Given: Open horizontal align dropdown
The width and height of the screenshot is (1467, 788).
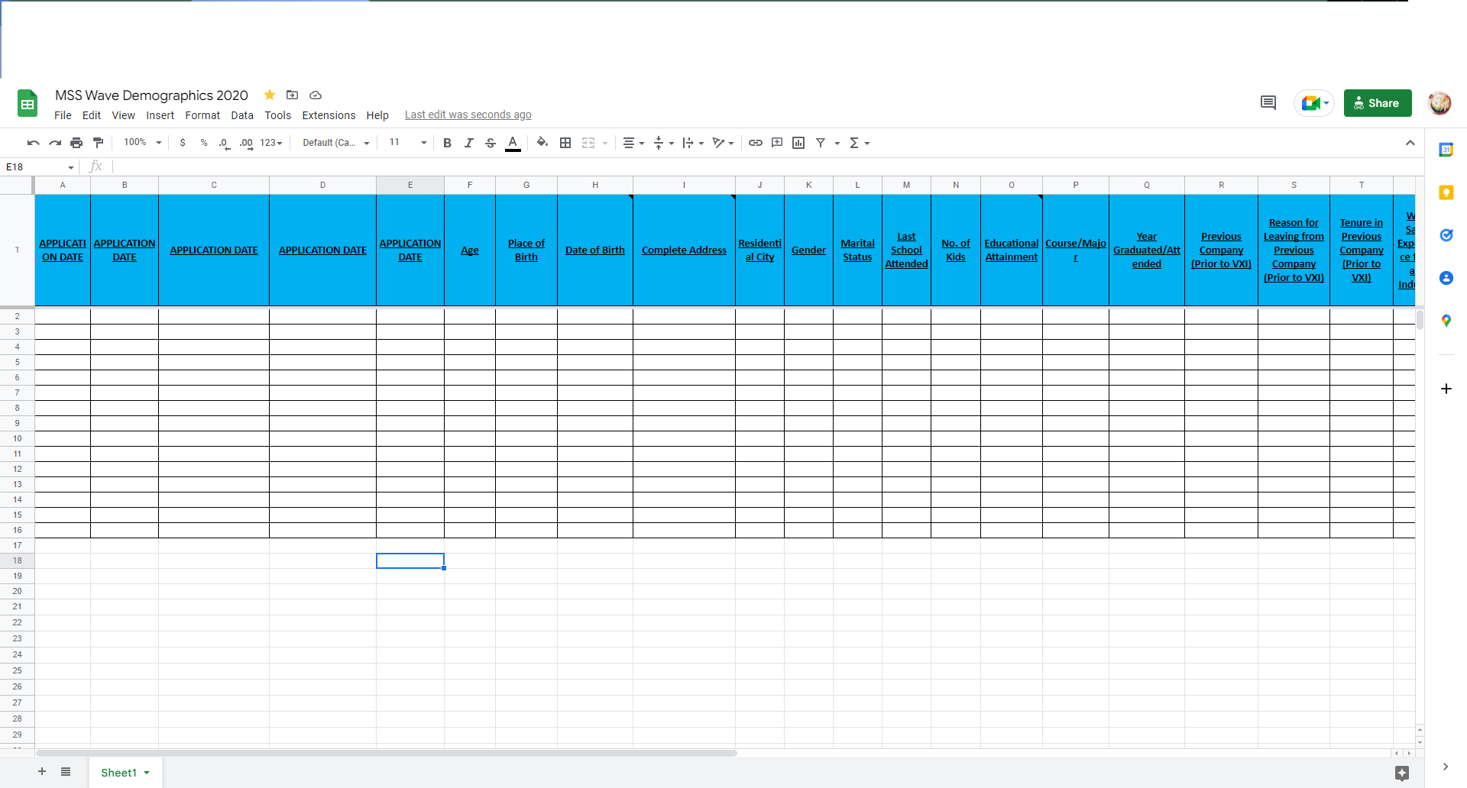Looking at the screenshot, I should (633, 143).
